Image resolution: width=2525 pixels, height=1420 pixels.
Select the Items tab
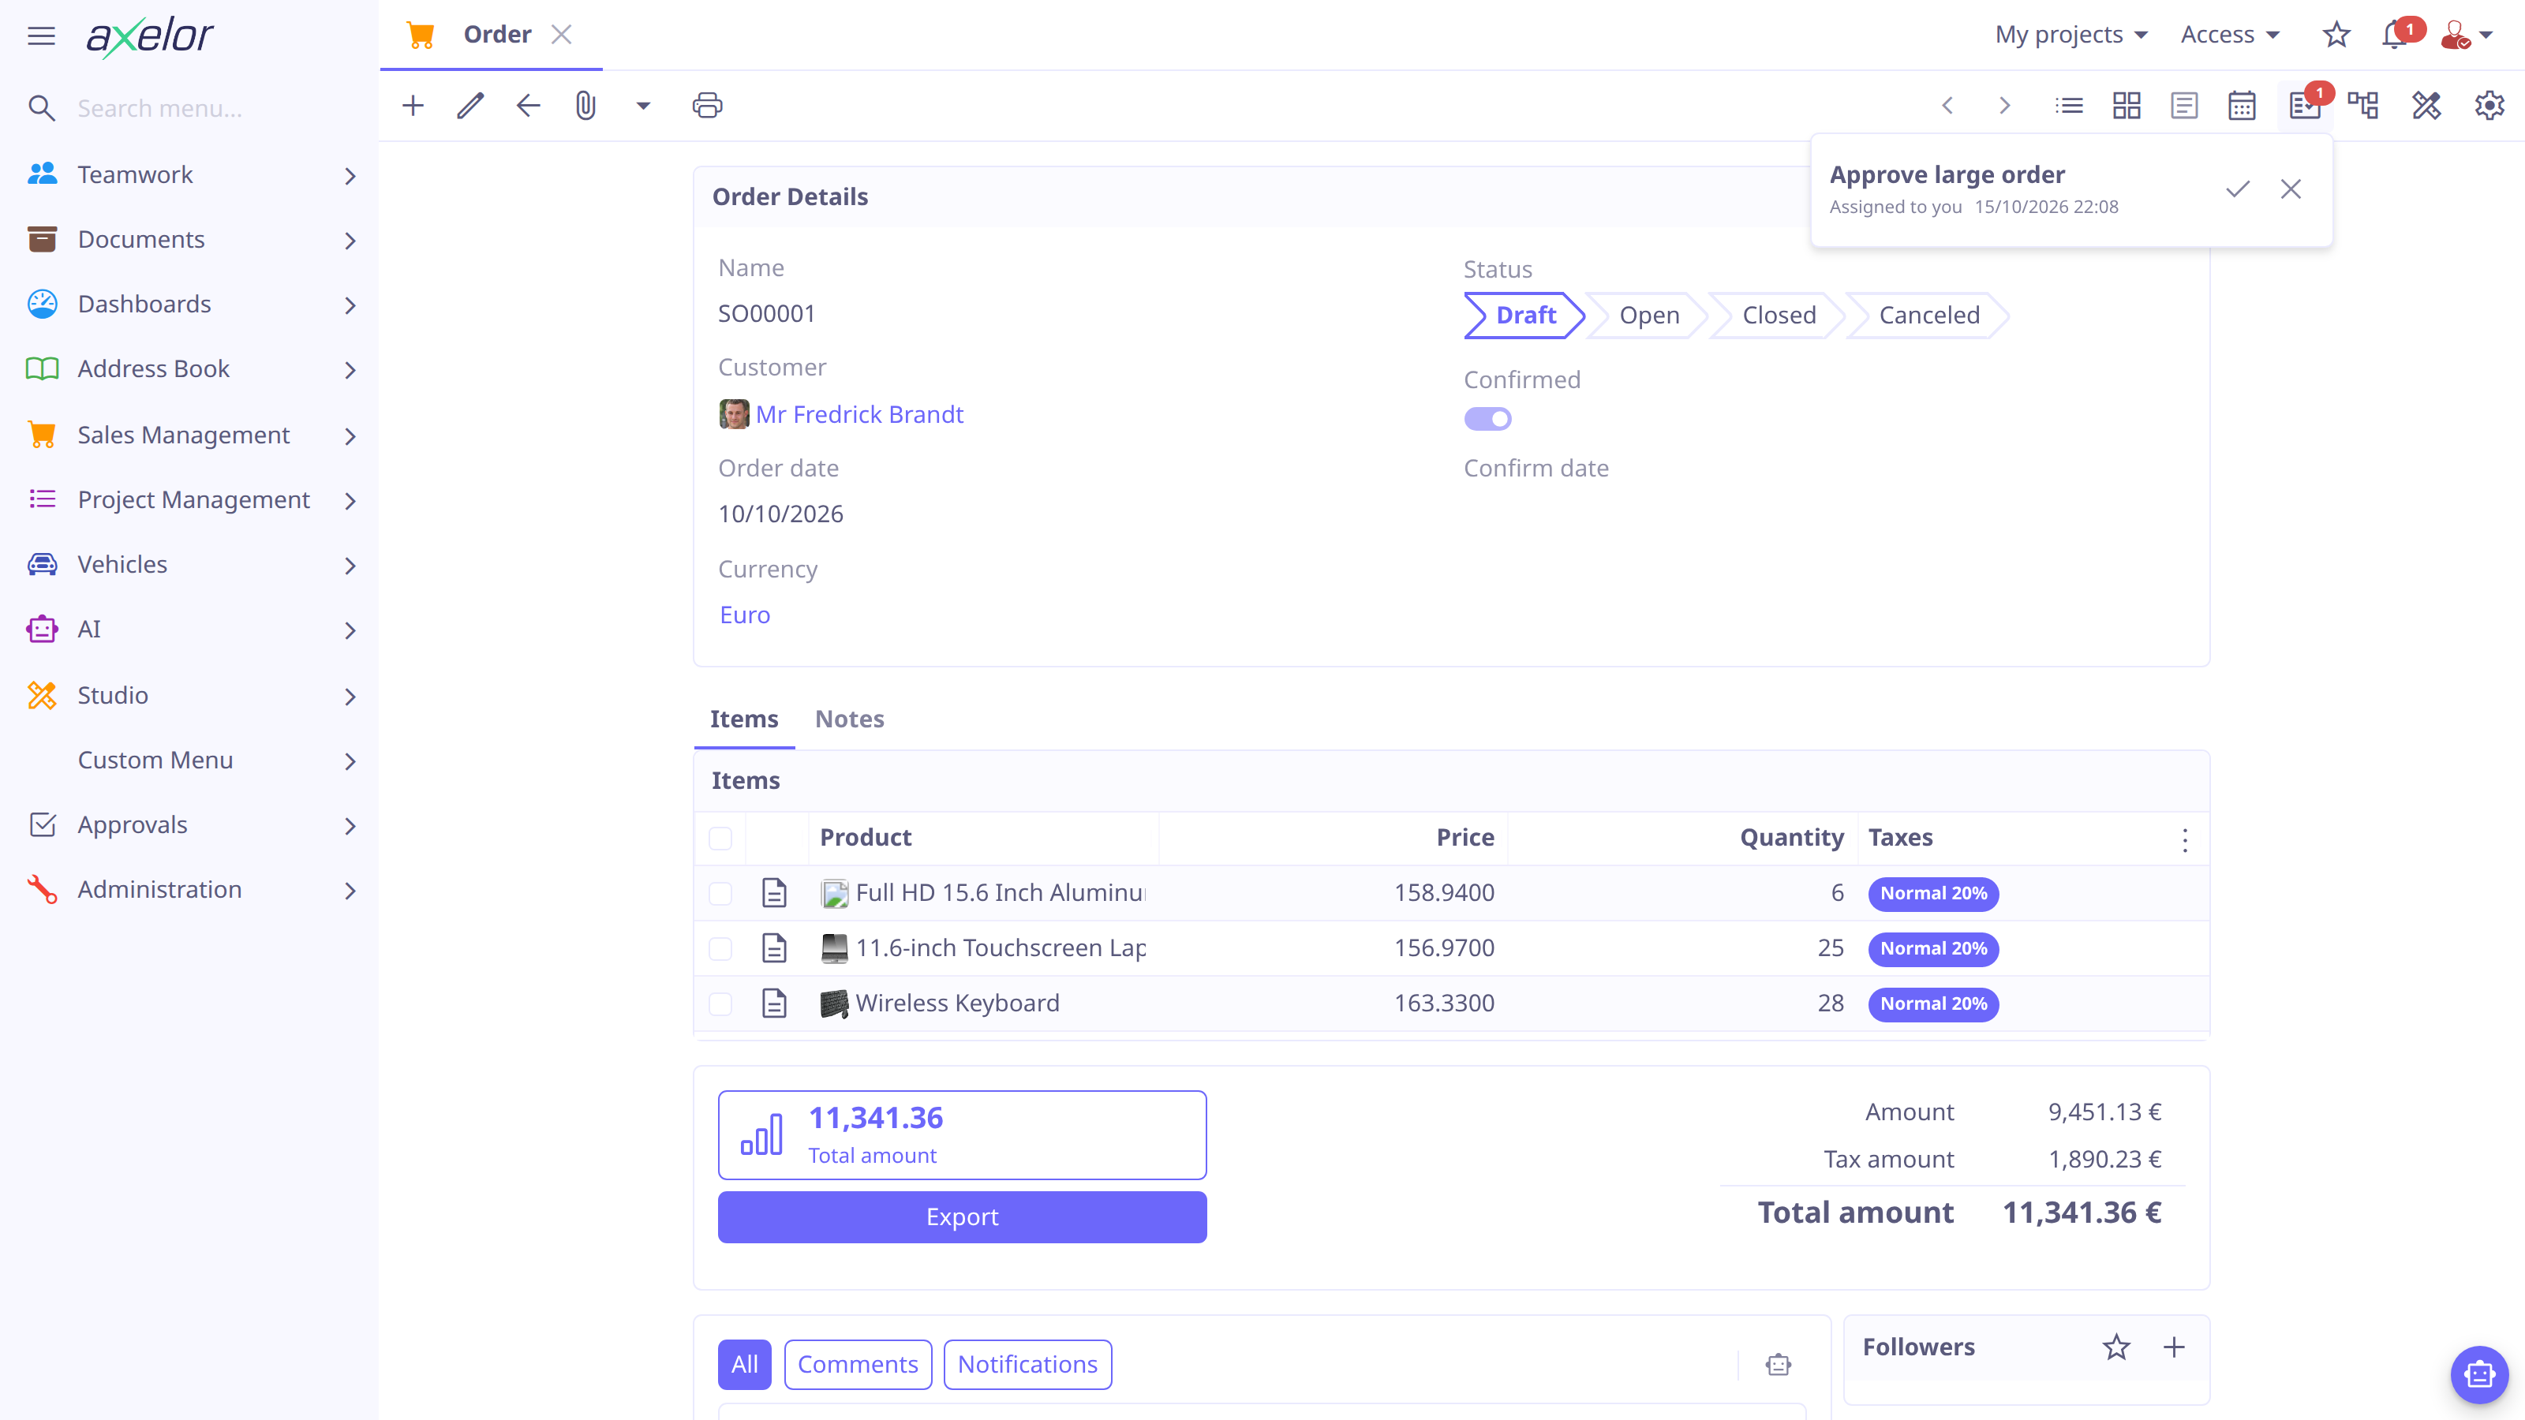tap(744, 719)
